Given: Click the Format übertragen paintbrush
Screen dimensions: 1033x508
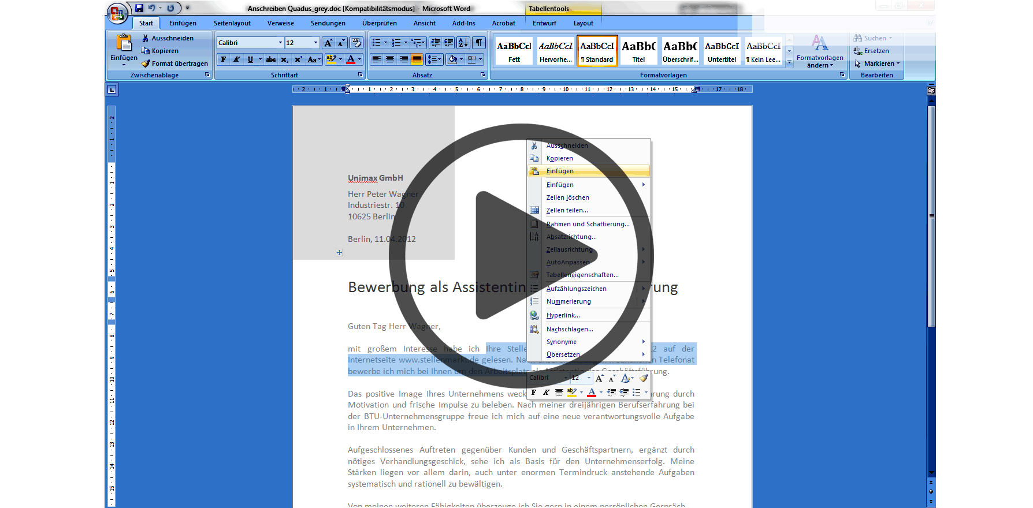Looking at the screenshot, I should tap(174, 63).
